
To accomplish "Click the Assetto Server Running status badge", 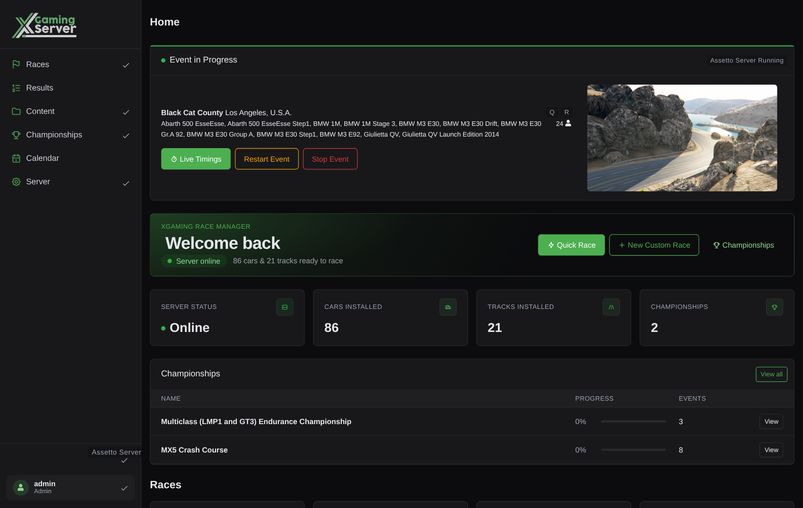I will point(747,60).
